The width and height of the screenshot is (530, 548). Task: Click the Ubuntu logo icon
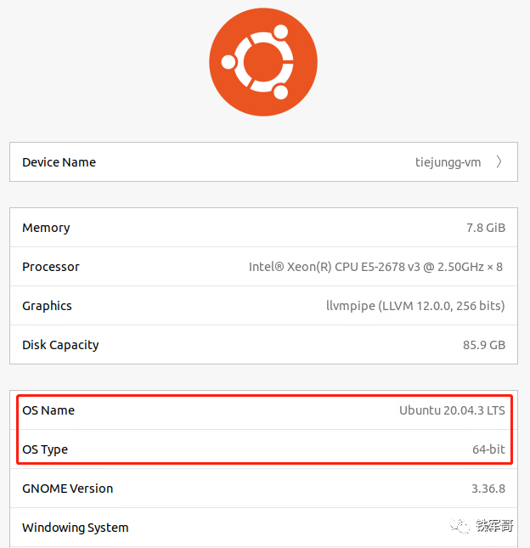tap(263, 62)
